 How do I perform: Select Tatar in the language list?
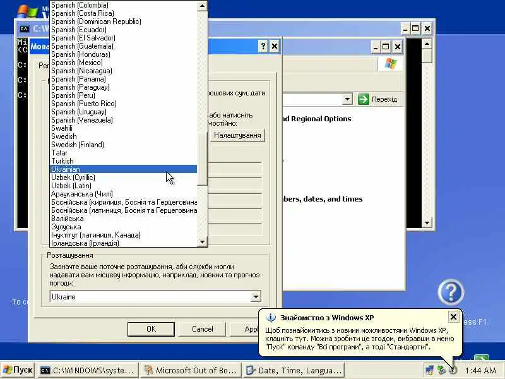click(x=124, y=153)
